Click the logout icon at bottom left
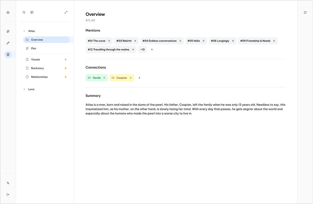The height and width of the screenshot is (204, 313). click(8, 195)
